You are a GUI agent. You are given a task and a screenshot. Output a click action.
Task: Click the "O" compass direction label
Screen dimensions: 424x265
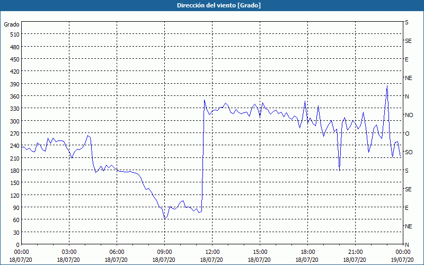[407, 134]
